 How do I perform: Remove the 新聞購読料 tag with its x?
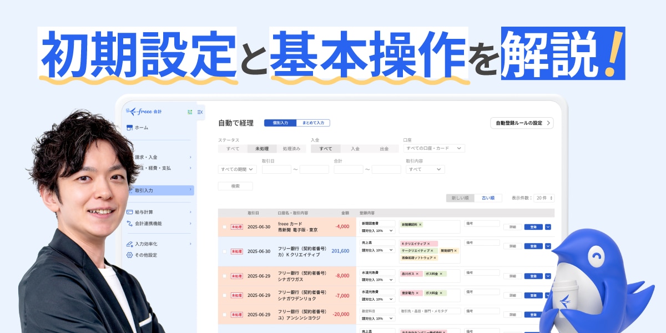420,225
